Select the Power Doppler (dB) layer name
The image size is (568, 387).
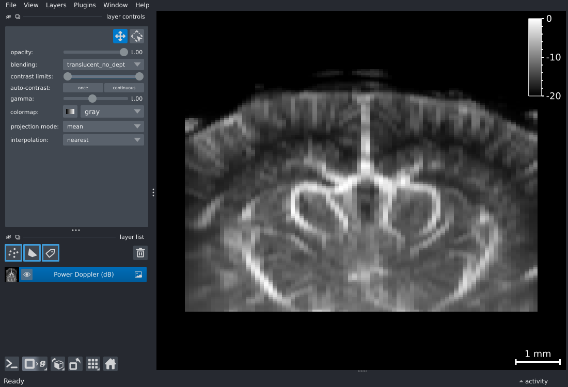[84, 275]
